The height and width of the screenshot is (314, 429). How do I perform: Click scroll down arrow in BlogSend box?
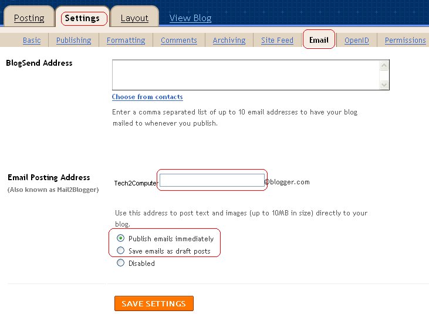(x=384, y=85)
